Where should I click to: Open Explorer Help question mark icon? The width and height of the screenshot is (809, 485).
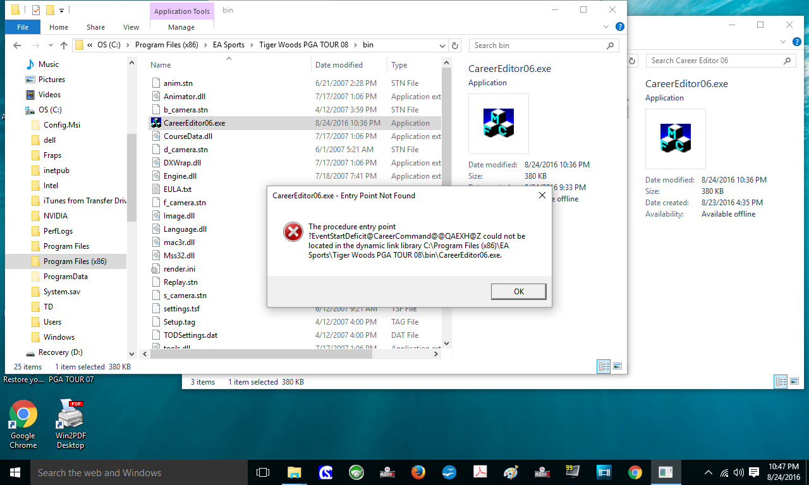[620, 27]
